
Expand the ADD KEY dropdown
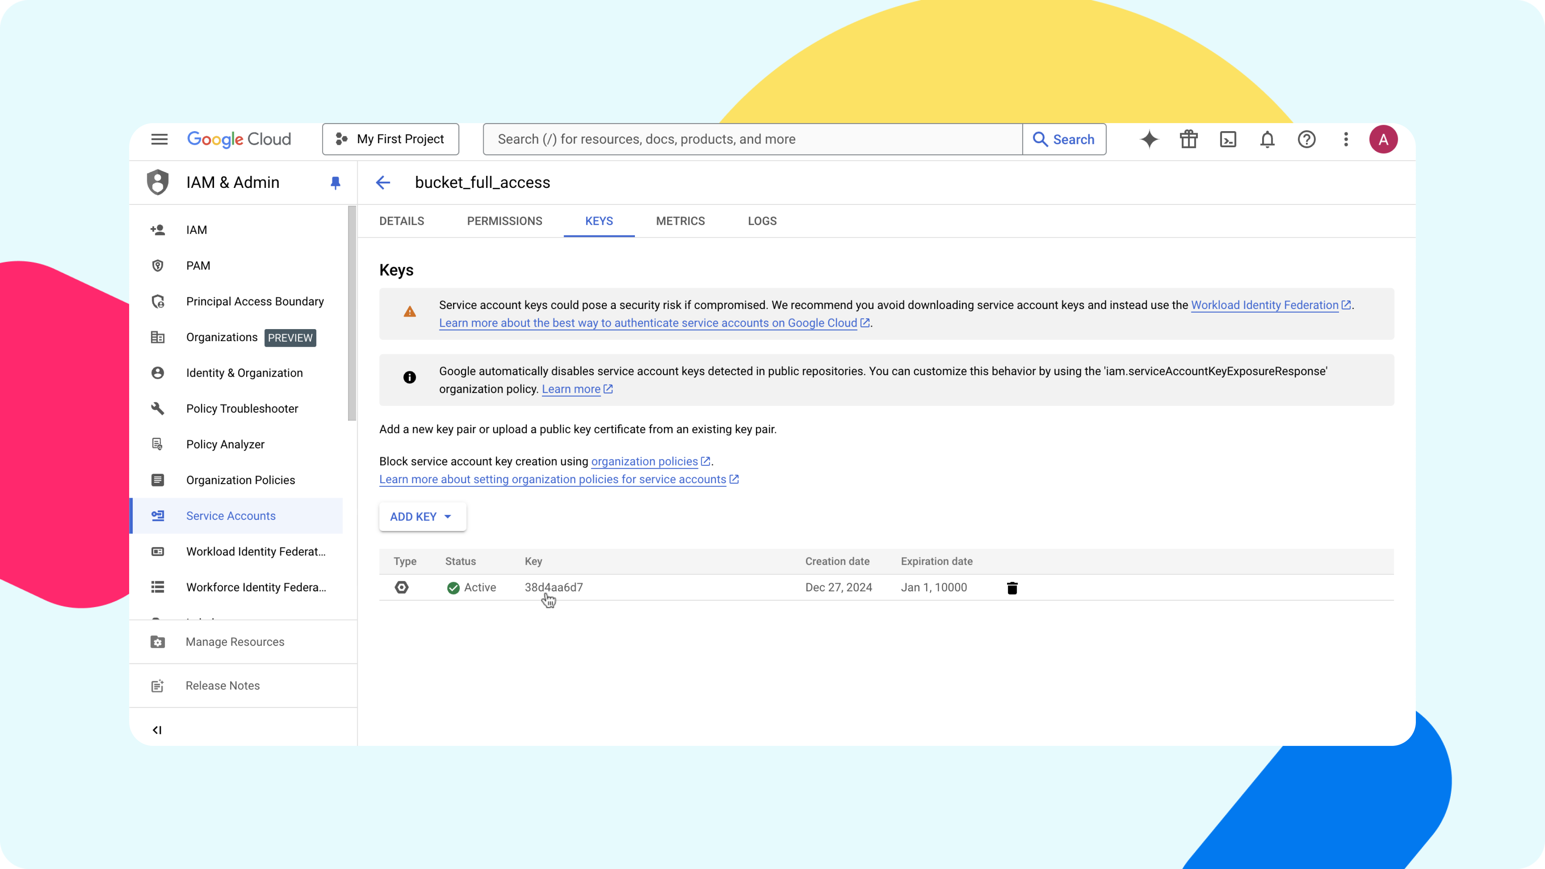coord(422,516)
